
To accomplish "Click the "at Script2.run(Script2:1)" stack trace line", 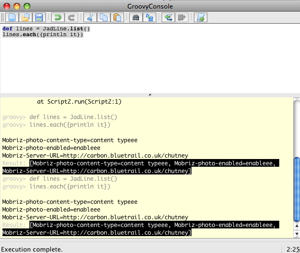I will point(79,102).
